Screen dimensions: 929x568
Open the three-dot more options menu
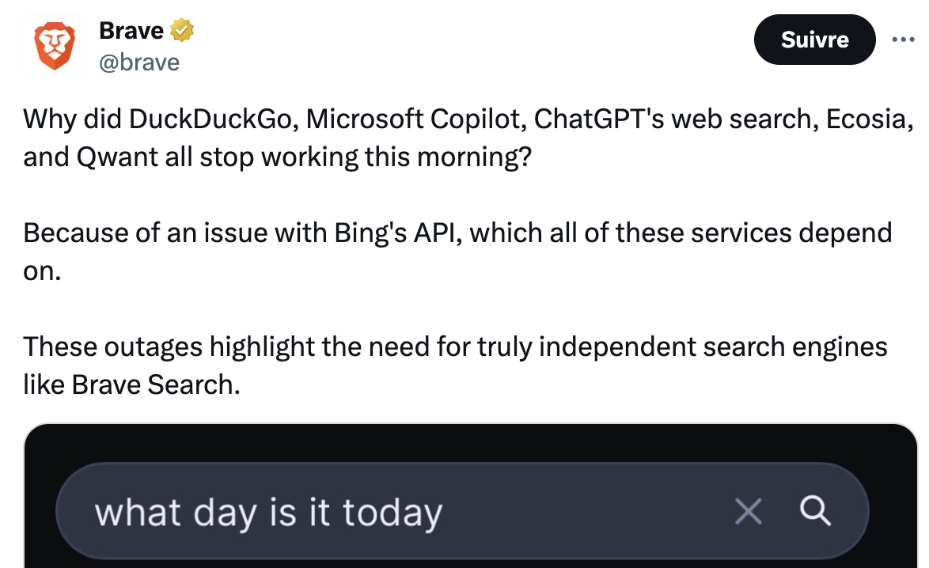[903, 40]
